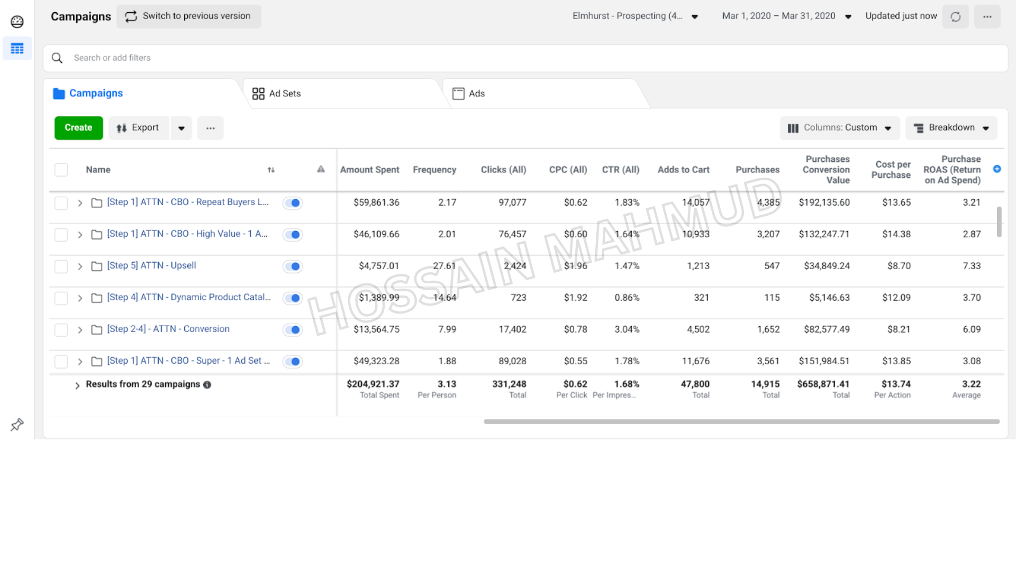The image size is (1016, 571).
Task: Select the Dynamic Product Catalog row checkbox
Action: pos(61,298)
